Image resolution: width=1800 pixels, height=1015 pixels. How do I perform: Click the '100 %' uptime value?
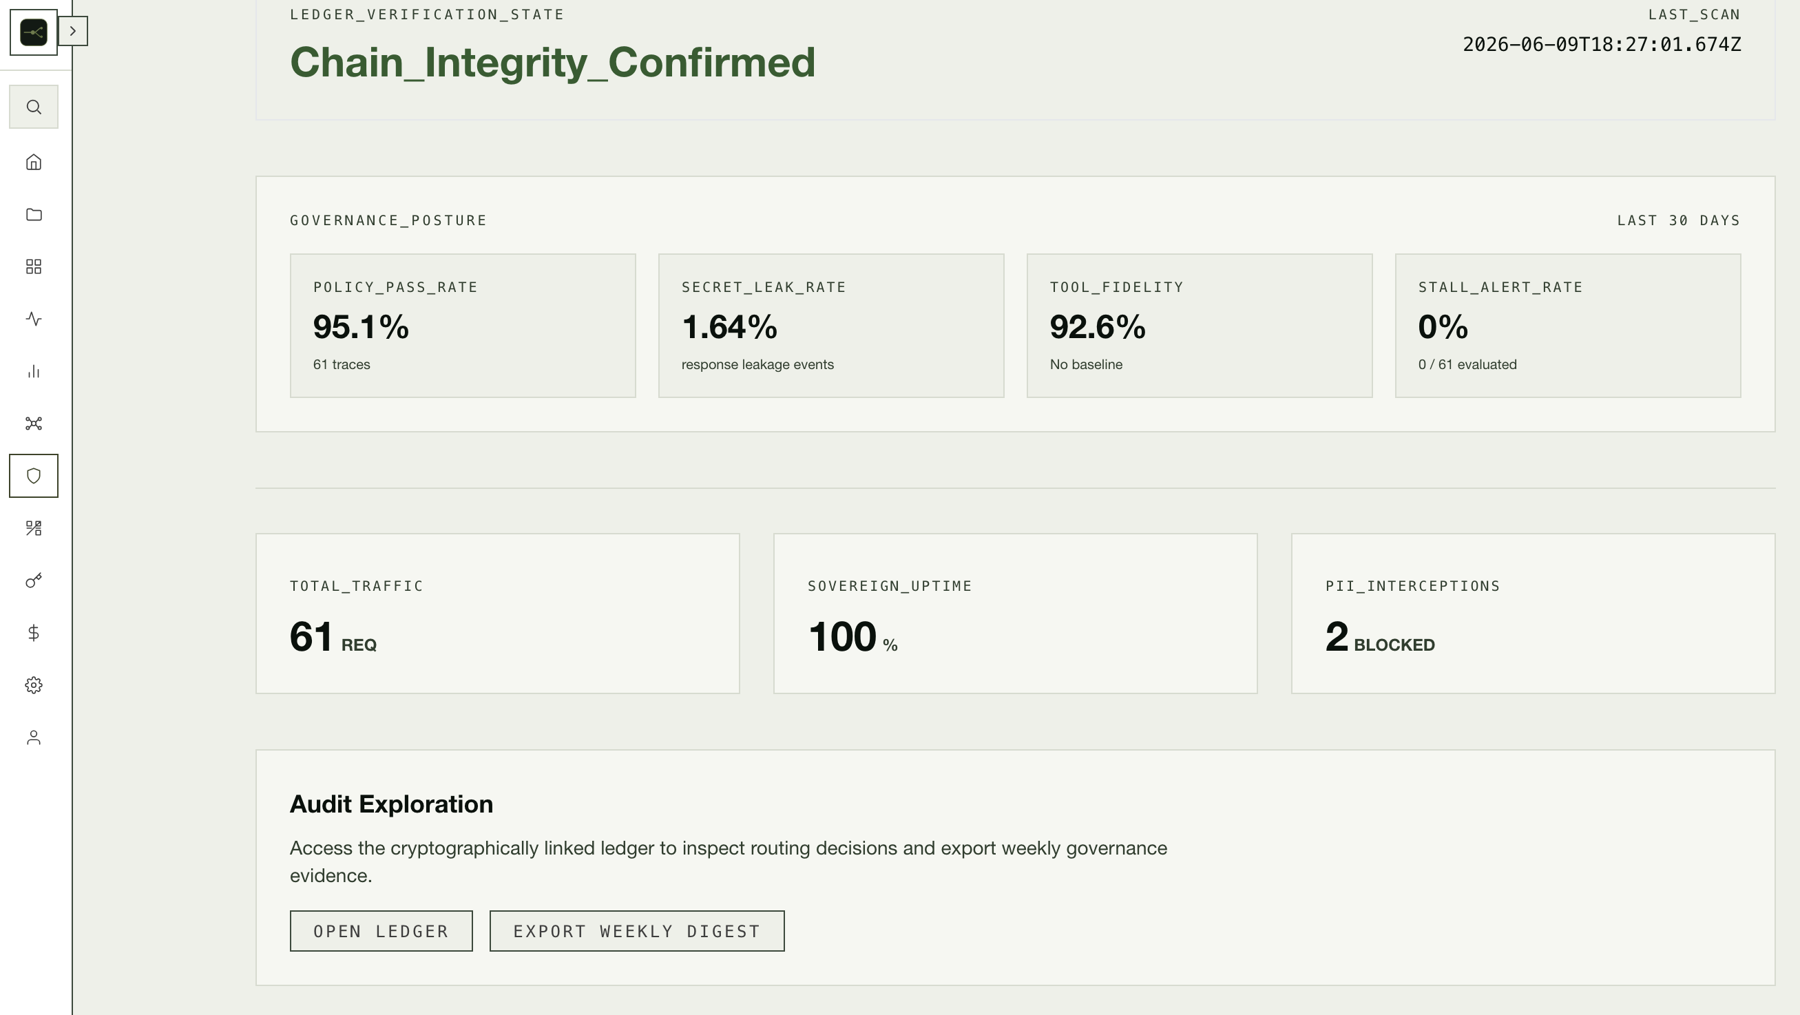point(852,637)
